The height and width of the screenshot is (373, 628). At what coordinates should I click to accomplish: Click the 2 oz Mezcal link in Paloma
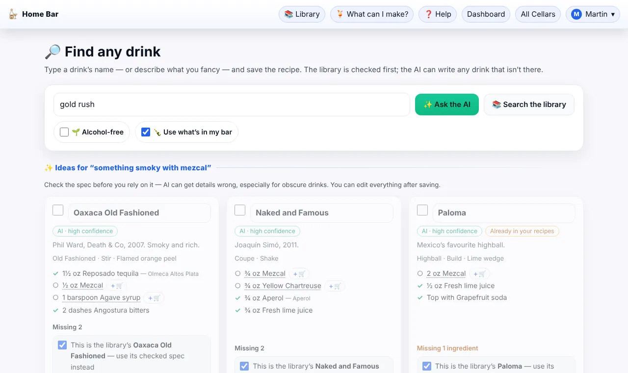[x=446, y=274]
